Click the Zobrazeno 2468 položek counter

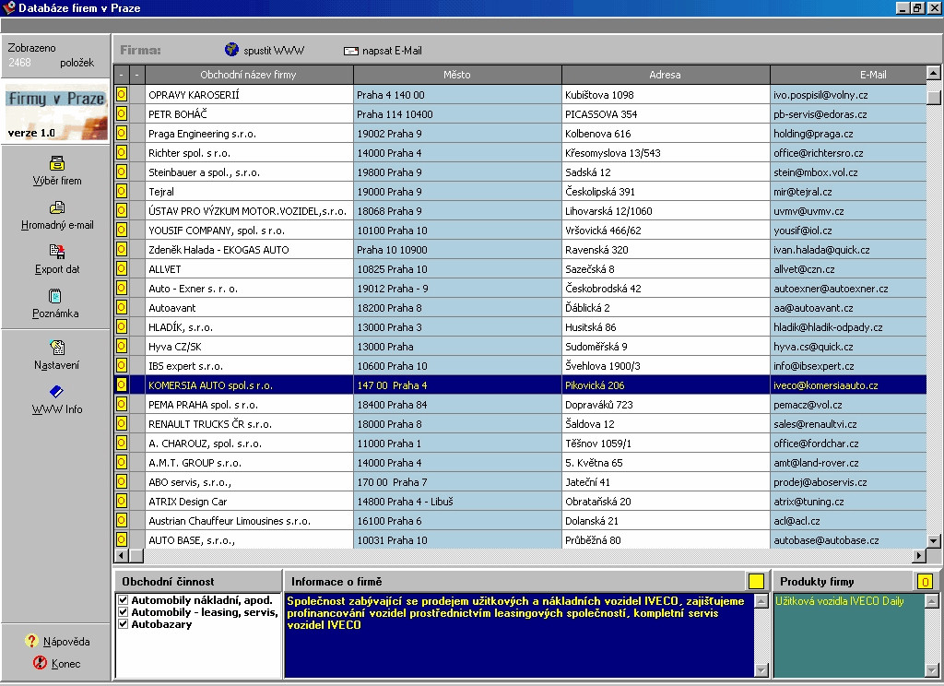click(52, 54)
